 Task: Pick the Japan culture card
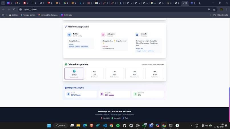coord(114,73)
